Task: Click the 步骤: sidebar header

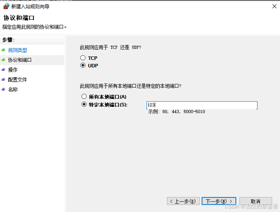Action: click(x=8, y=40)
